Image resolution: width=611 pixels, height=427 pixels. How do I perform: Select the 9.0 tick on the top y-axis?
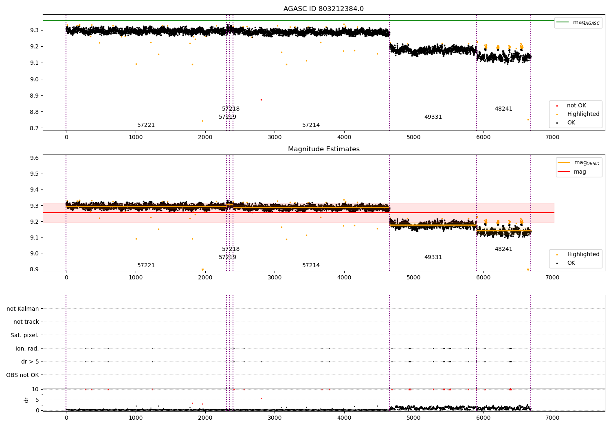(34, 79)
